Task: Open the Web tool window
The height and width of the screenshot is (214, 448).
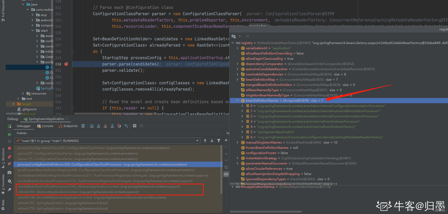Action: [3, 205]
